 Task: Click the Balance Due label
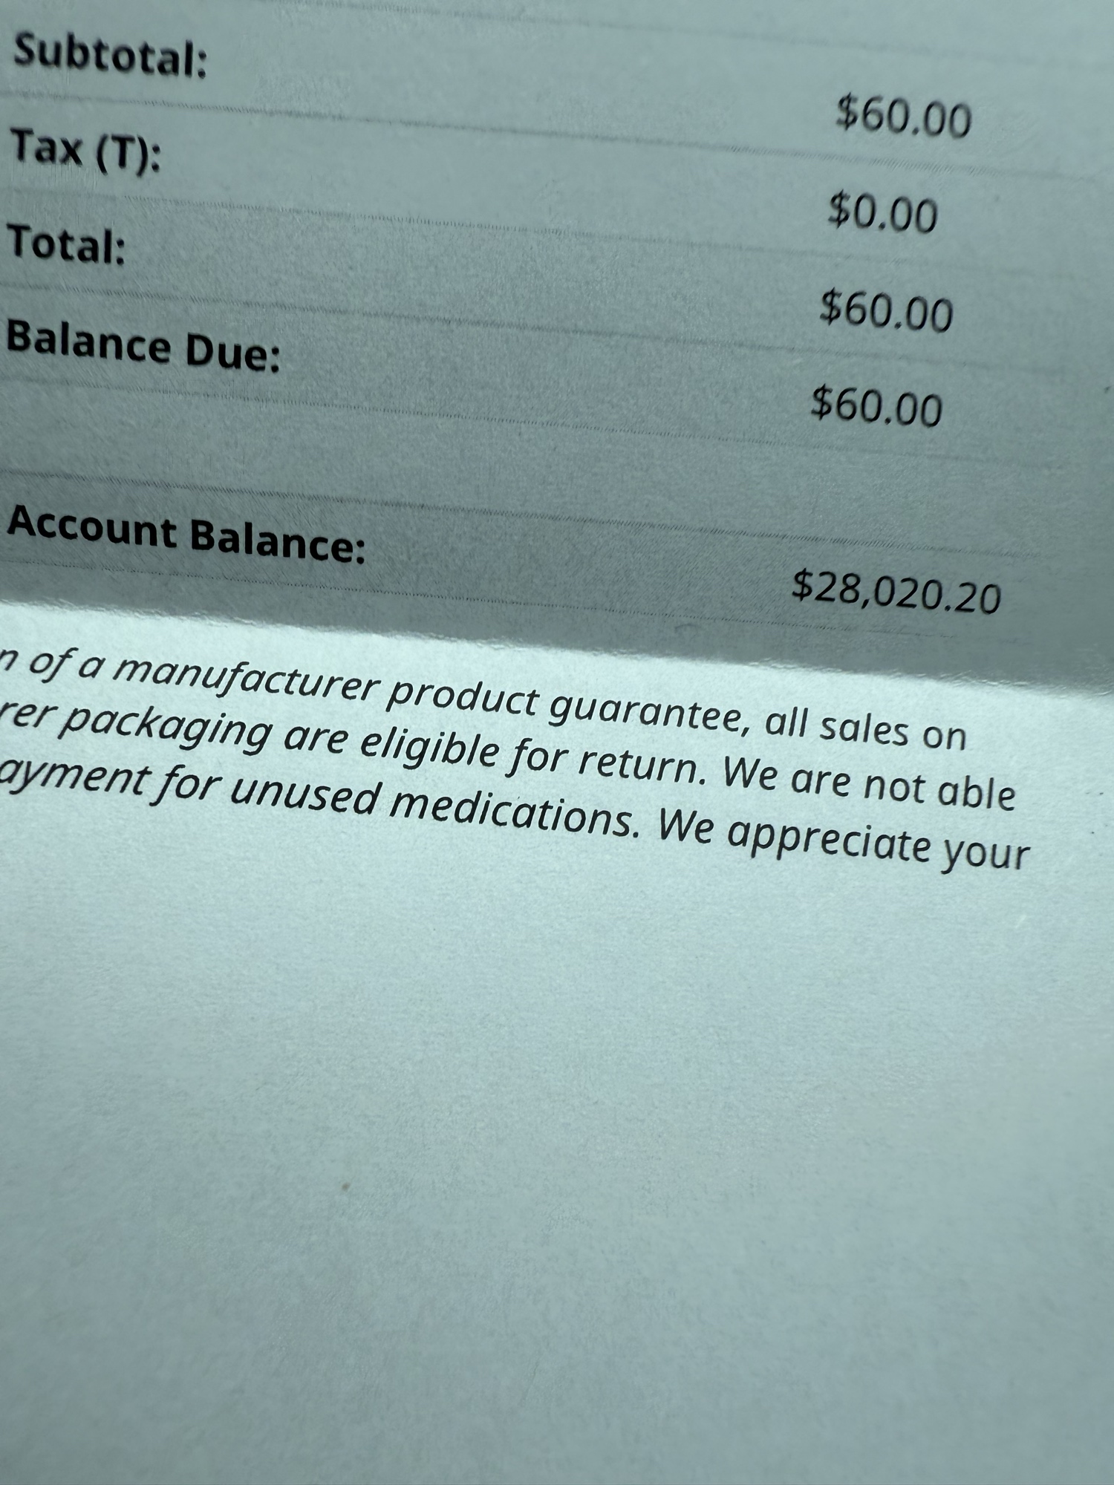point(143,345)
